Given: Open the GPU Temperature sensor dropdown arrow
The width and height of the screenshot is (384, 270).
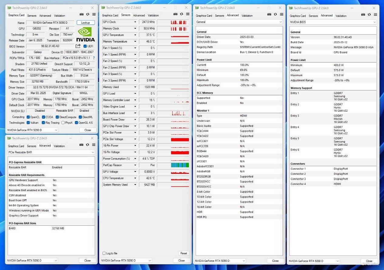Looking at the screenshot, I should pyautogui.click(x=135, y=35).
